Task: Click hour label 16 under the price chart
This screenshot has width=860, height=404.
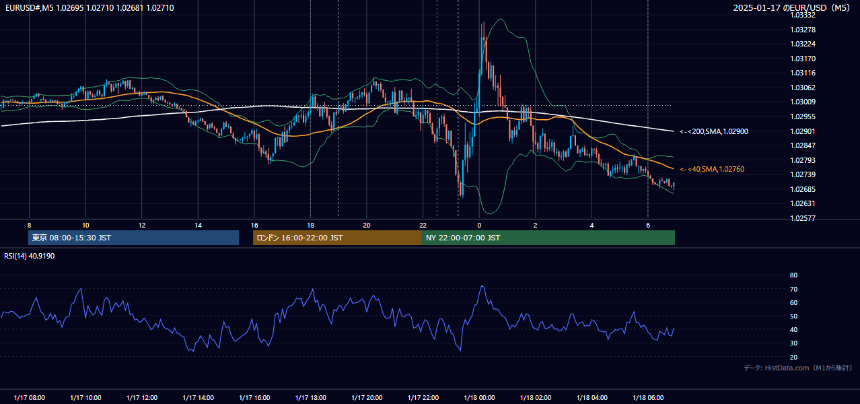Action: 254,225
